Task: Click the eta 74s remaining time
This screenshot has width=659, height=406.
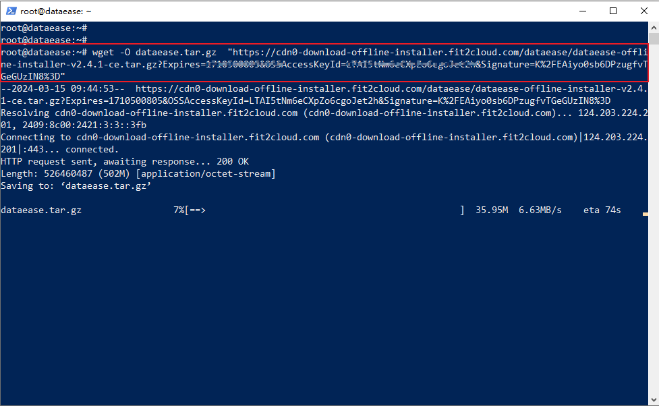Action: click(x=602, y=210)
